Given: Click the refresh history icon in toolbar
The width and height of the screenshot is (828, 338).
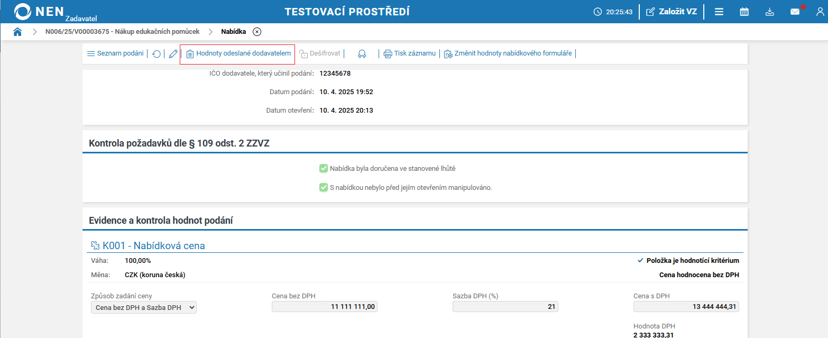Looking at the screenshot, I should (x=157, y=53).
